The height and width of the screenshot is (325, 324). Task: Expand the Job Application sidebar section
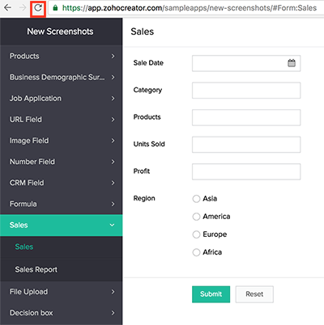(x=61, y=99)
